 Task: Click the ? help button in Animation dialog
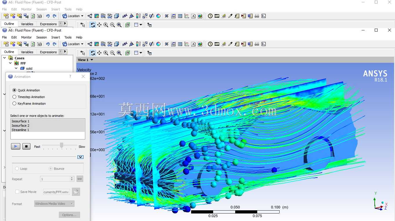click(70, 76)
